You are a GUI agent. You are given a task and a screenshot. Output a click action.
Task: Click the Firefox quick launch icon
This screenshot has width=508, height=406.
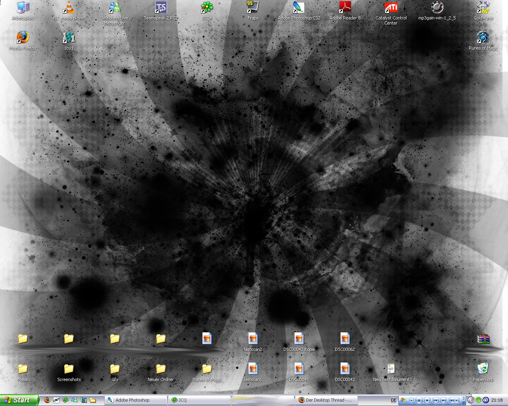(x=47, y=400)
